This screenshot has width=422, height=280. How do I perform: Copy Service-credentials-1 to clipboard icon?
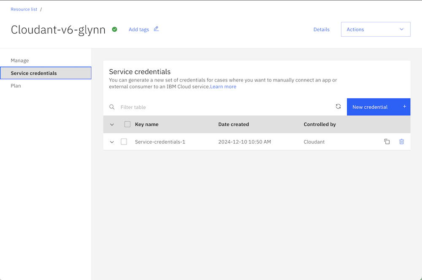pos(387,141)
